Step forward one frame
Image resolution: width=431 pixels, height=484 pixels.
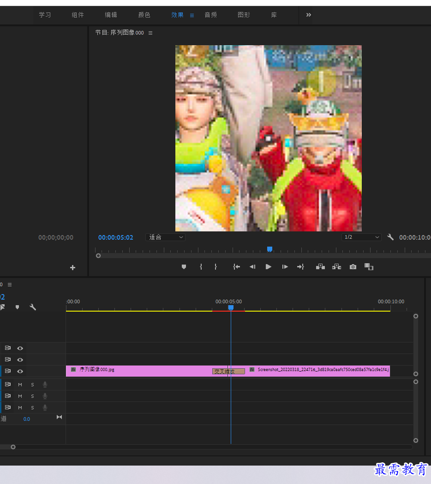pos(285,267)
